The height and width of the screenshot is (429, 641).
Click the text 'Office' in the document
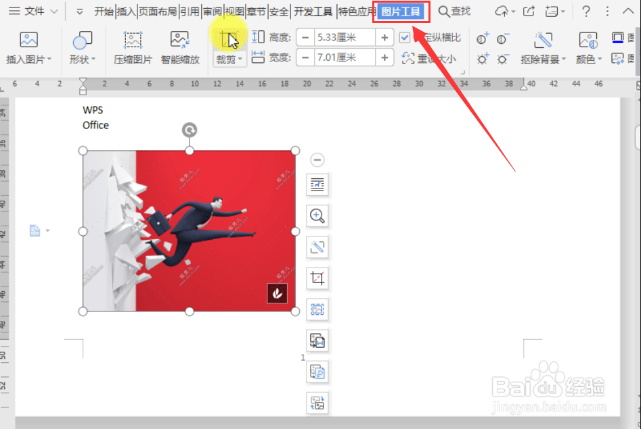point(95,125)
